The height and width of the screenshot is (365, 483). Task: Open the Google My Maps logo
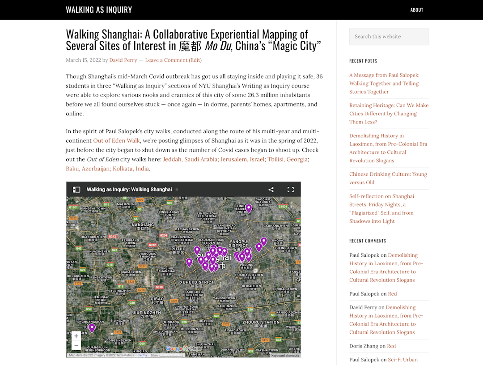pos(183,349)
